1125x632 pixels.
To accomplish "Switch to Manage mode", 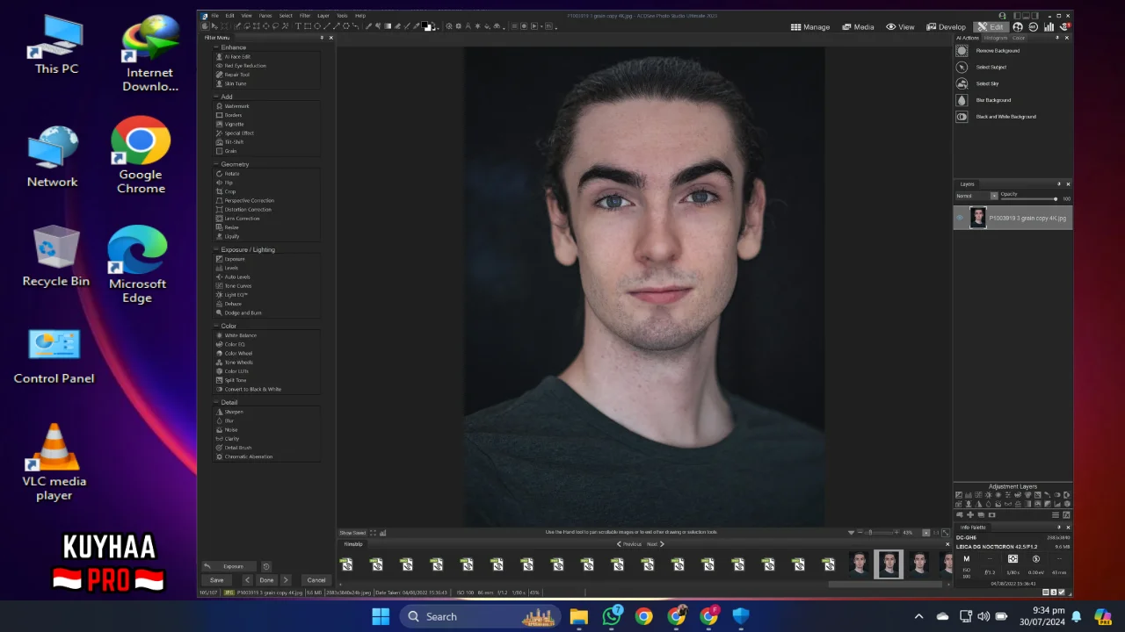I will tap(809, 27).
